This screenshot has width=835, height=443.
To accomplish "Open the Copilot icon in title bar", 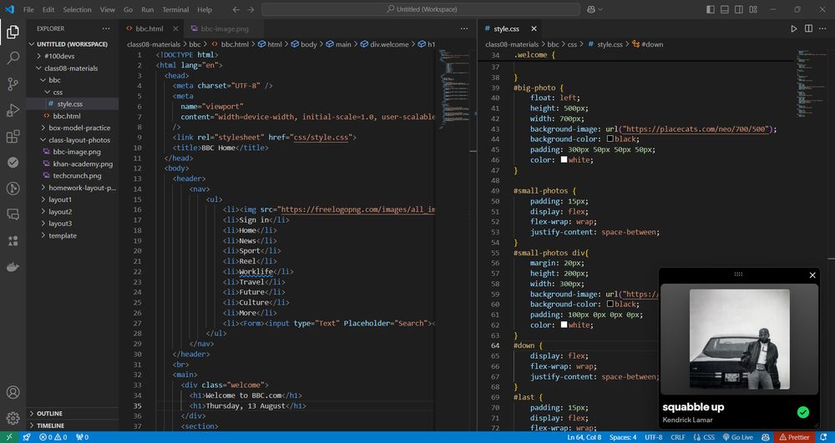I will (x=591, y=9).
